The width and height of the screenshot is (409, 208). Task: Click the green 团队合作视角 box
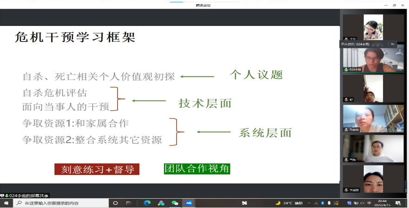197,169
